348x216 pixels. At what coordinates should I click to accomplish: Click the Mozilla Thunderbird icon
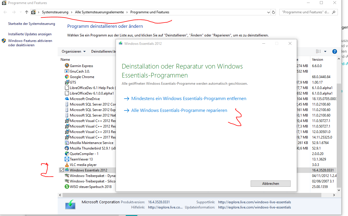point(67,148)
